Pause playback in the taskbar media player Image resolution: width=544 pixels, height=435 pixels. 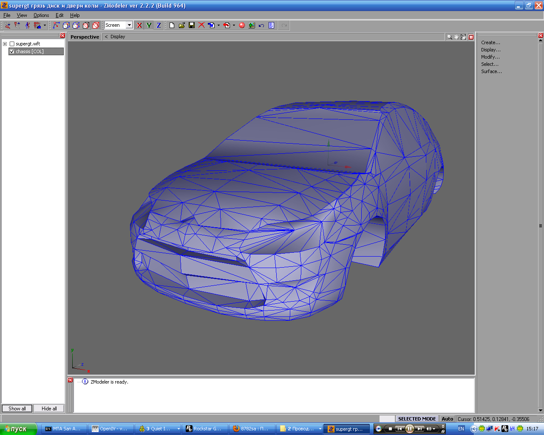(409, 429)
